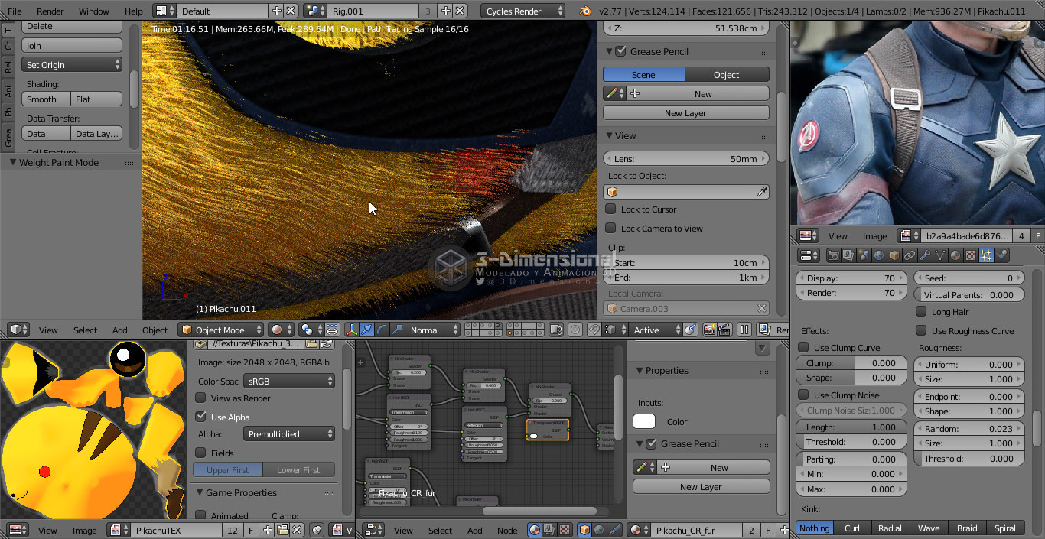Enable Use Roughness Curve checkbox
1045x539 pixels.
click(x=921, y=330)
